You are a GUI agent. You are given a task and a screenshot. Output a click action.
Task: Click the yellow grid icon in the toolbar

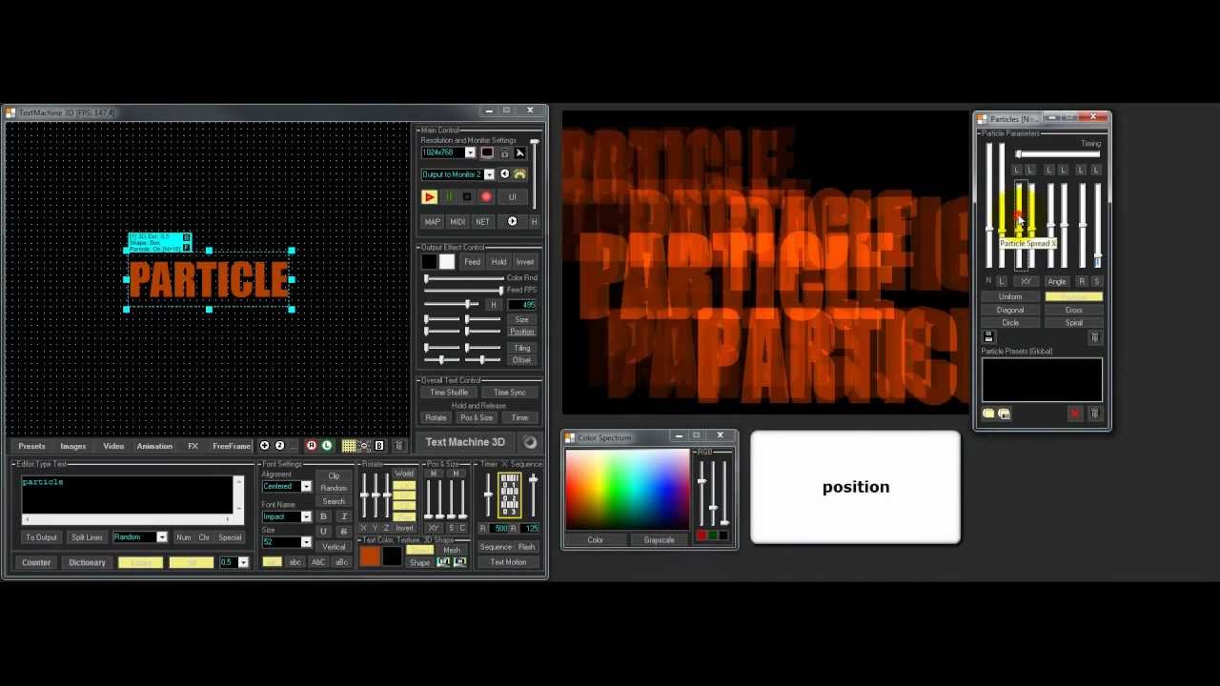pyautogui.click(x=349, y=446)
